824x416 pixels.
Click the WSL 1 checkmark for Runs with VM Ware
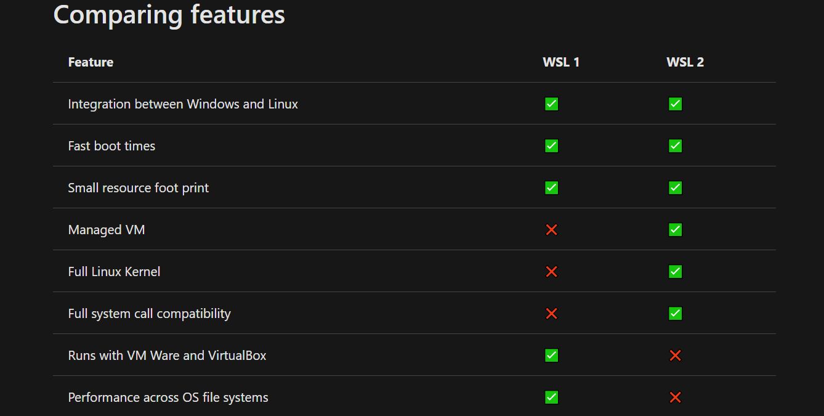pyautogui.click(x=551, y=355)
